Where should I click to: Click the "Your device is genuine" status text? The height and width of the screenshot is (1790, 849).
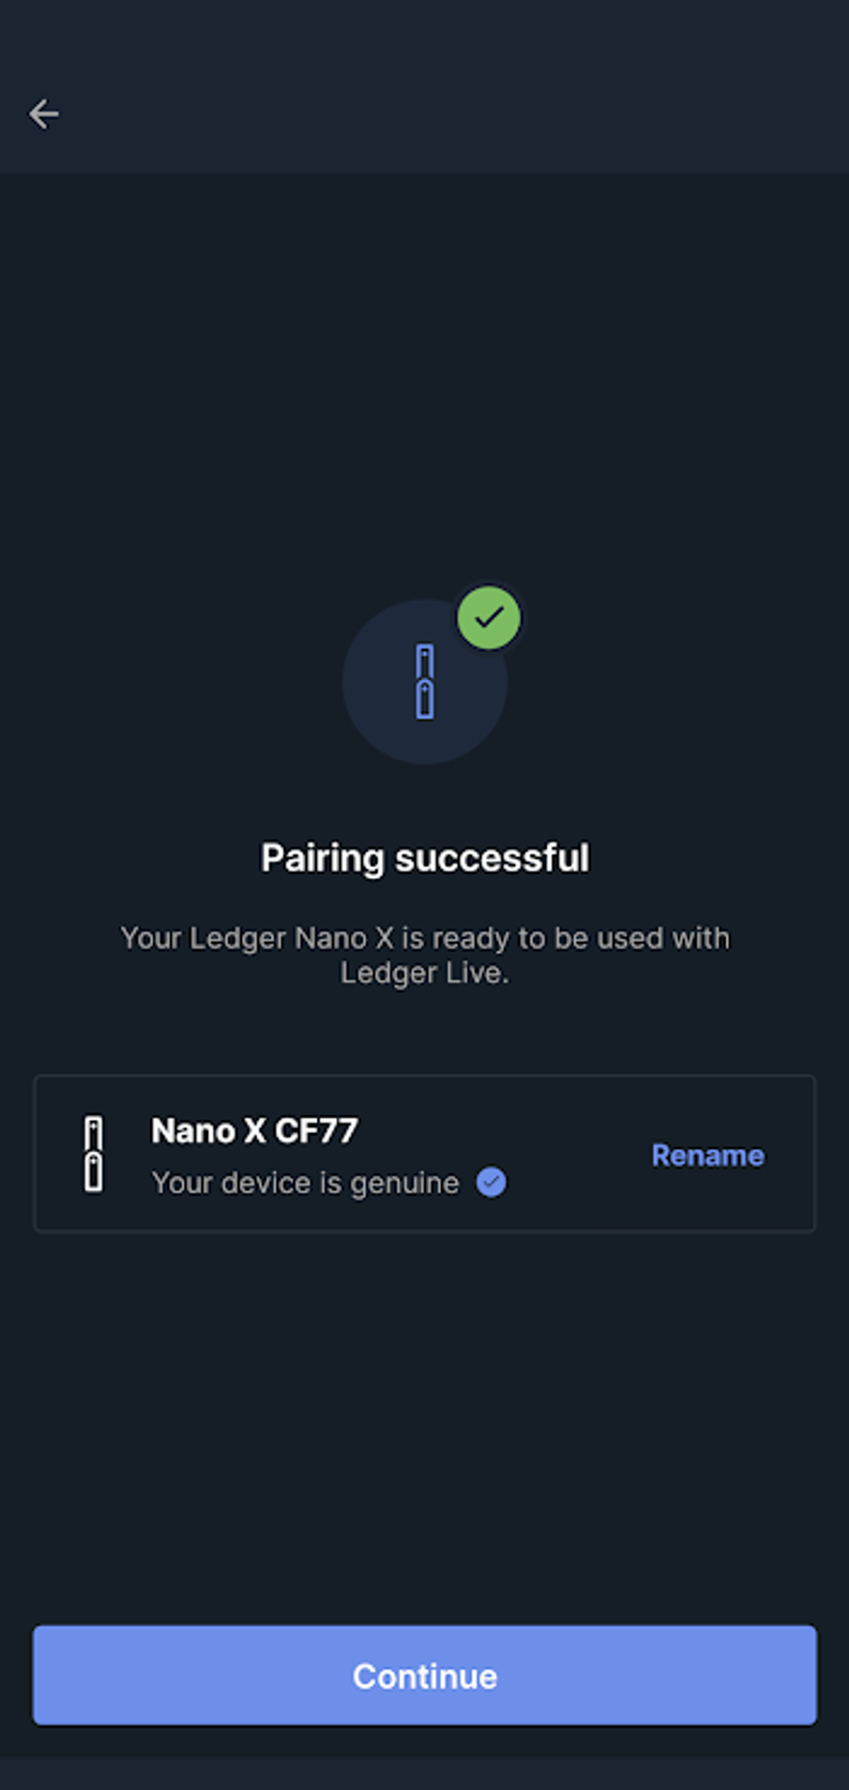(x=305, y=1183)
